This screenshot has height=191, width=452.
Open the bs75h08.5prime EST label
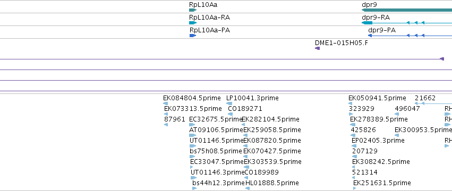pos(216,151)
